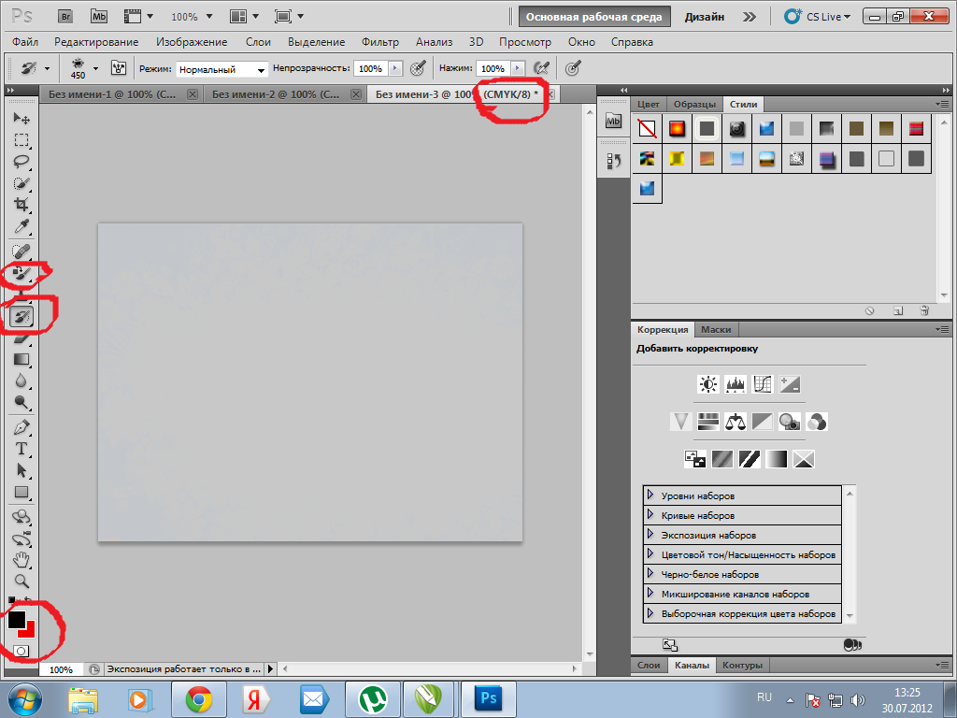Select the Gradient tool
Image resolution: width=957 pixels, height=718 pixels.
21,360
